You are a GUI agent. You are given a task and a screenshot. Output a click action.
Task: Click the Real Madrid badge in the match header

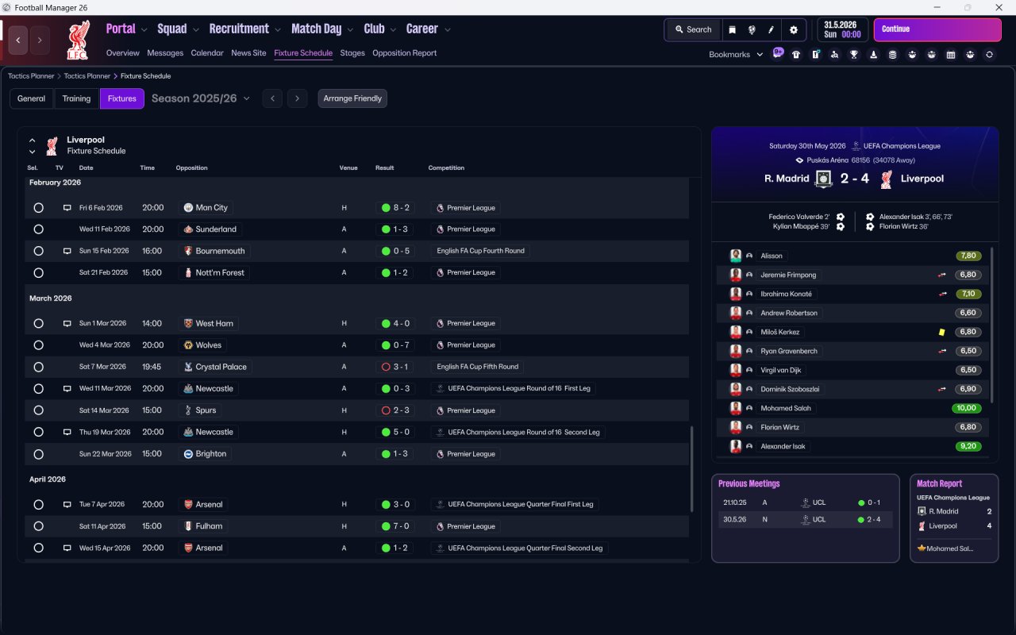coord(824,179)
